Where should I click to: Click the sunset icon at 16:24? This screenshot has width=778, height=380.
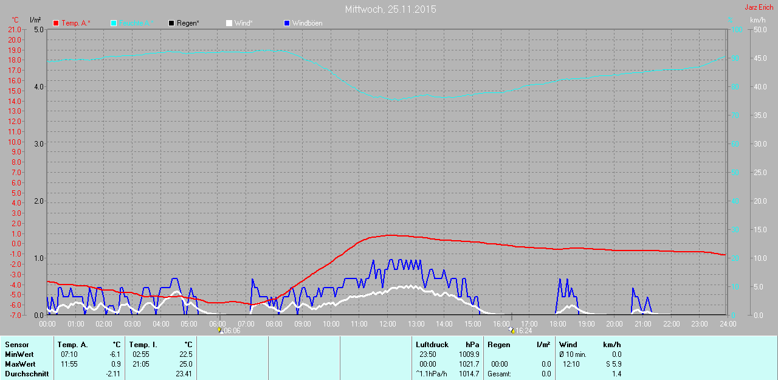point(512,330)
